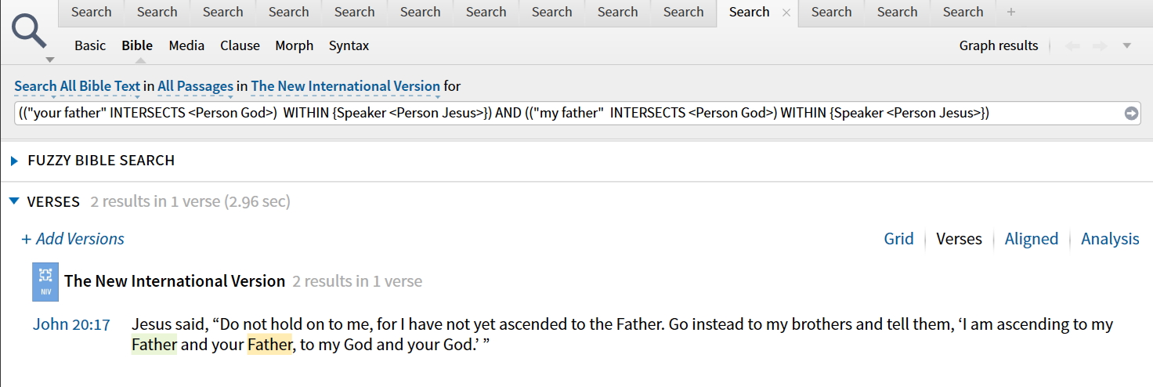
Task: Click the NIV resource icon
Action: tap(45, 282)
